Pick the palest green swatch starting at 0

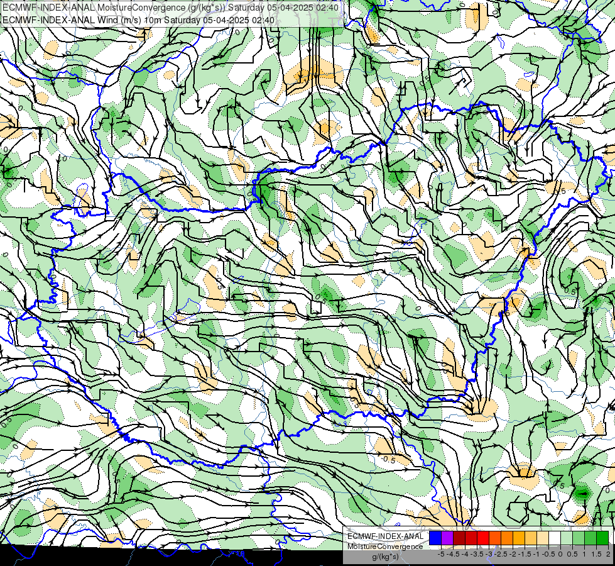pyautogui.click(x=567, y=538)
